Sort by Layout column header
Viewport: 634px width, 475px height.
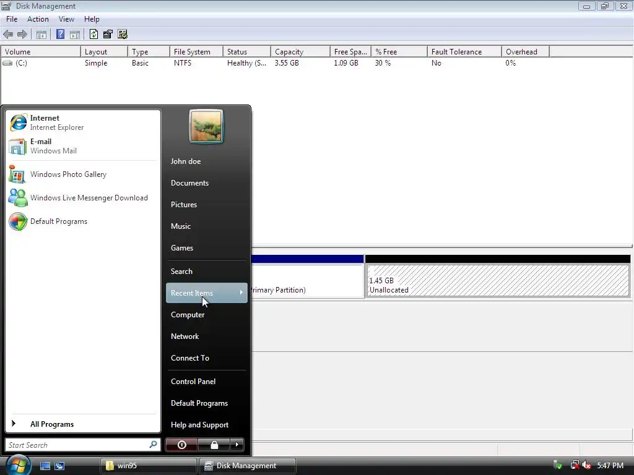pos(104,52)
